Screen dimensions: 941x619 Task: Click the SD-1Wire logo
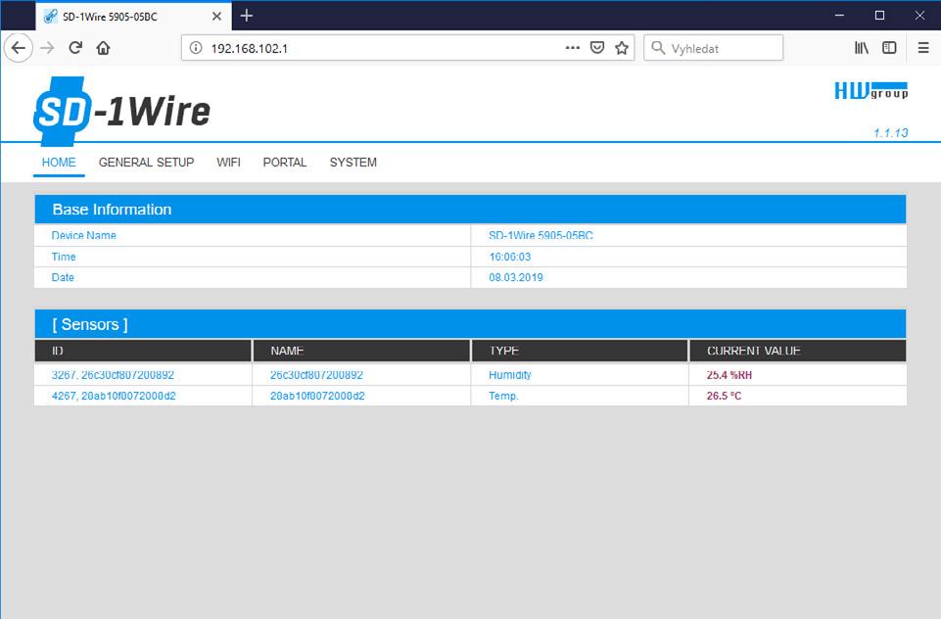[x=121, y=111]
